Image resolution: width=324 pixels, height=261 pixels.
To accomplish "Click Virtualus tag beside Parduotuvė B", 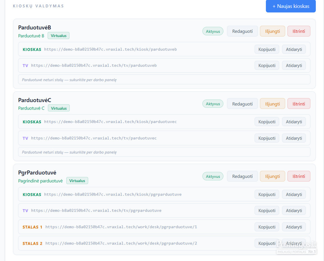I will click(58, 36).
